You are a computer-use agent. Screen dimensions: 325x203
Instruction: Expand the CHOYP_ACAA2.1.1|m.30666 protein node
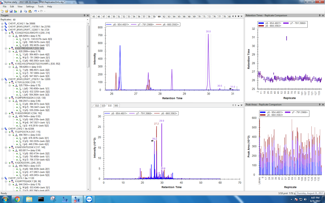pyautogui.click(x=2, y=23)
